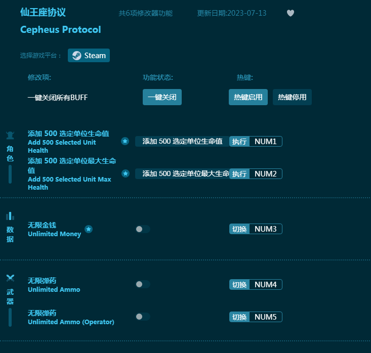Screen dimensions: 371x353
Task: Click the Add 500 Selected Unit Max Health label
Action: tap(69, 183)
